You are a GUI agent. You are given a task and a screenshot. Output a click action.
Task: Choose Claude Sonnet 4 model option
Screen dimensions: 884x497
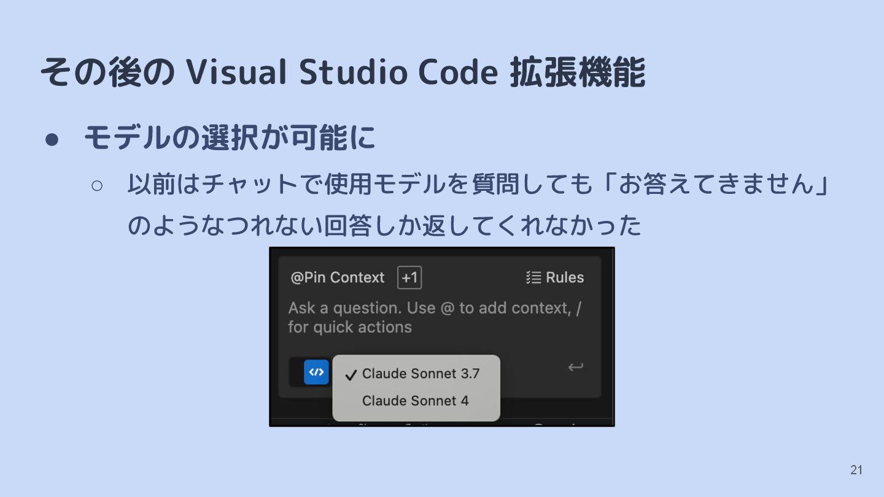(x=416, y=401)
